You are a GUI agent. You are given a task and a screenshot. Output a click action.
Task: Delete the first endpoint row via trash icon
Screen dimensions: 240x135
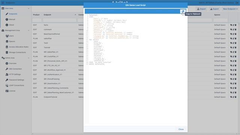(236, 25)
